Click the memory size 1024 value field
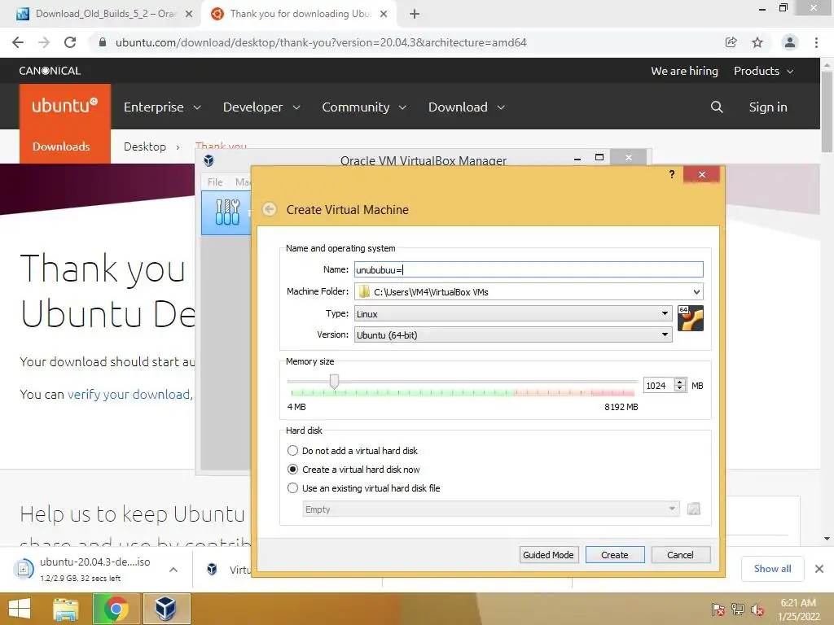Viewport: 834px width, 625px height. [658, 385]
